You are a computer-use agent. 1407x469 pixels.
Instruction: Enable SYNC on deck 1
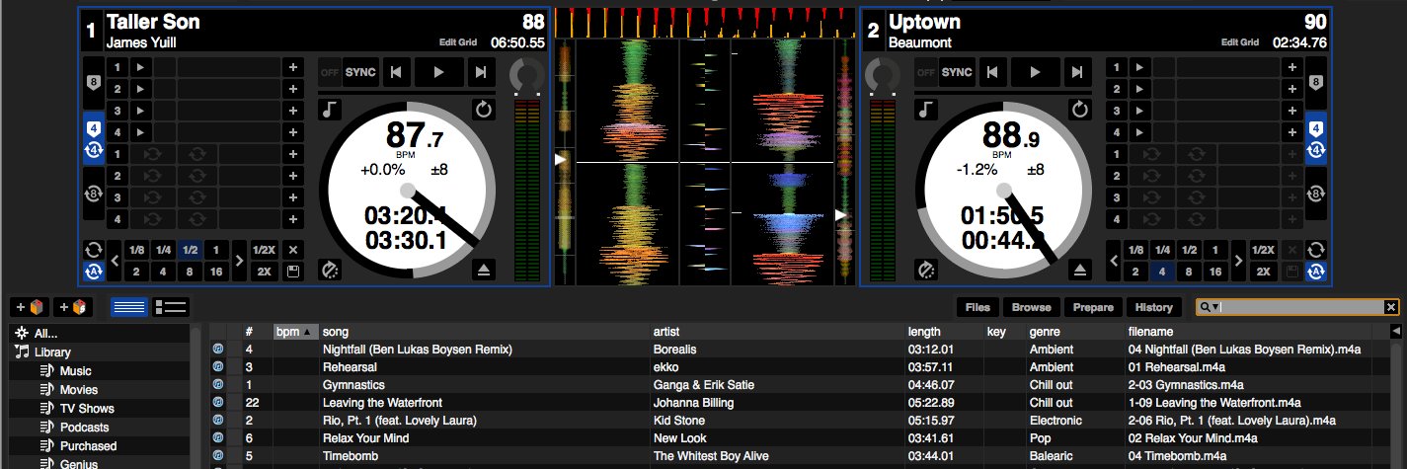pyautogui.click(x=360, y=72)
